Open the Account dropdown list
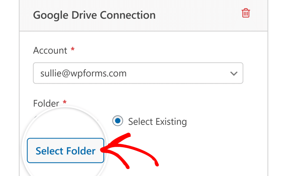 pos(138,73)
